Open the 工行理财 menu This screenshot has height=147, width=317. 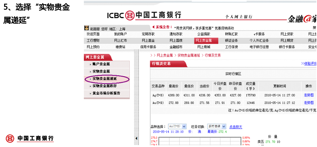[93, 41]
